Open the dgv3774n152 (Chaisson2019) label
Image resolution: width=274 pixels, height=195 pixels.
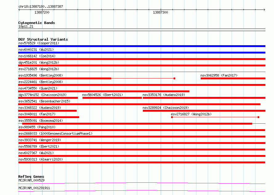[x=42, y=95]
